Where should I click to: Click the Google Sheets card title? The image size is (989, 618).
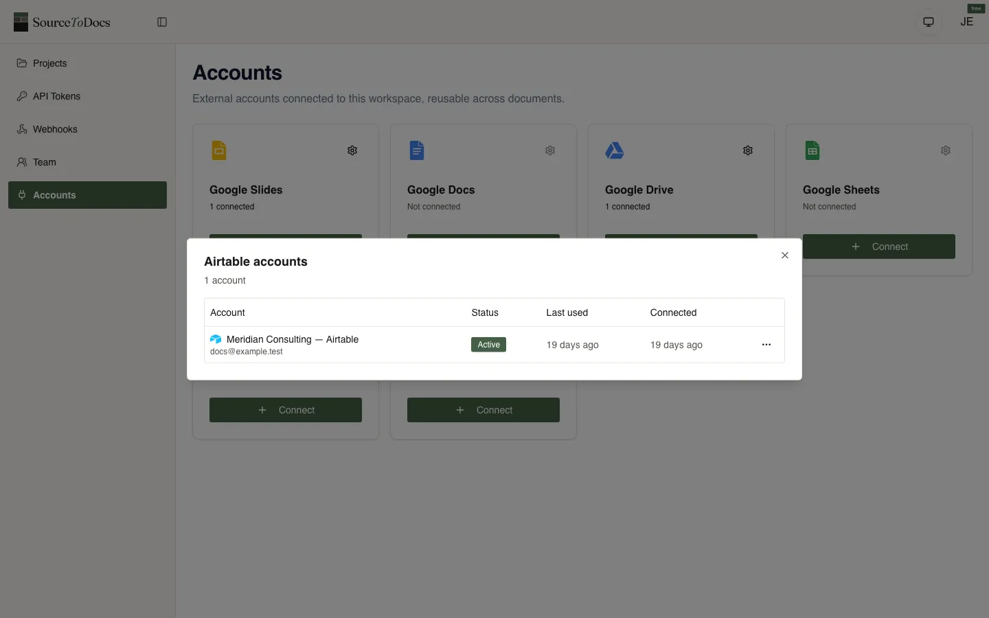coord(841,190)
